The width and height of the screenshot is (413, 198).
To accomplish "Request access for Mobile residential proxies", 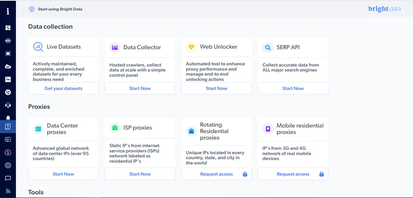I will click(293, 174).
